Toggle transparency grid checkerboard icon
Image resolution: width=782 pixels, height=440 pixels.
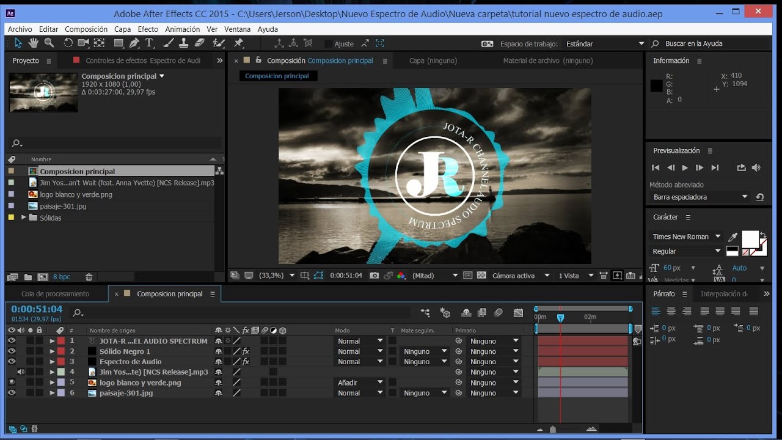click(x=481, y=276)
